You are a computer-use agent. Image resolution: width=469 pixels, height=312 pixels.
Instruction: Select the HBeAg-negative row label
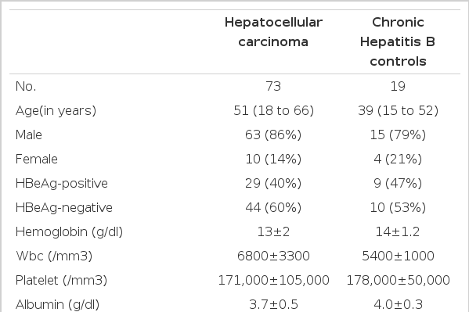(x=64, y=207)
